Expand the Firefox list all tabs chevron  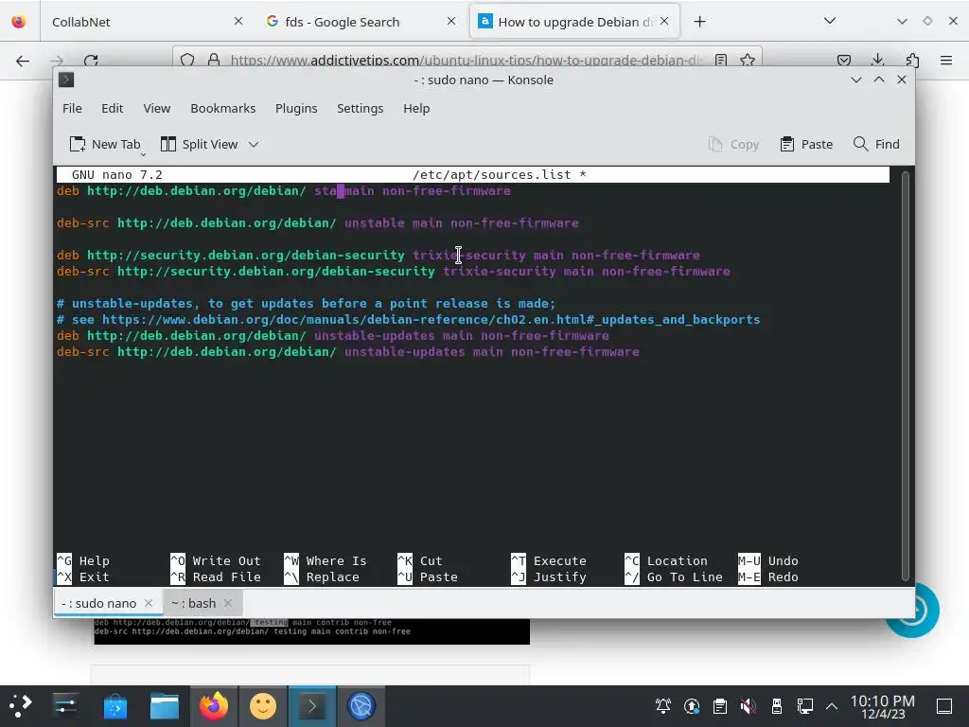[x=830, y=21]
